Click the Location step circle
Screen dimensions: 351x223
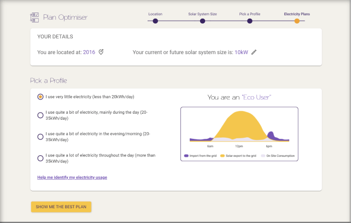click(x=155, y=21)
